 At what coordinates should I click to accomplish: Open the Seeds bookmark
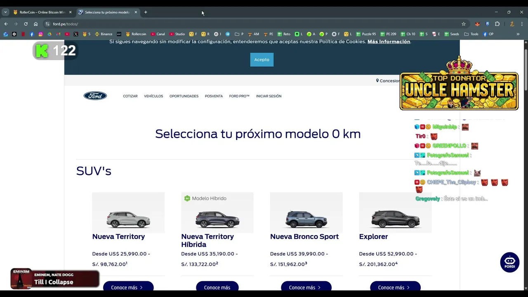tap(452, 34)
